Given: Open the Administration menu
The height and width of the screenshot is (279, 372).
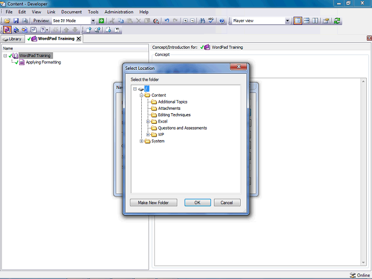Looking at the screenshot, I should click(x=119, y=12).
